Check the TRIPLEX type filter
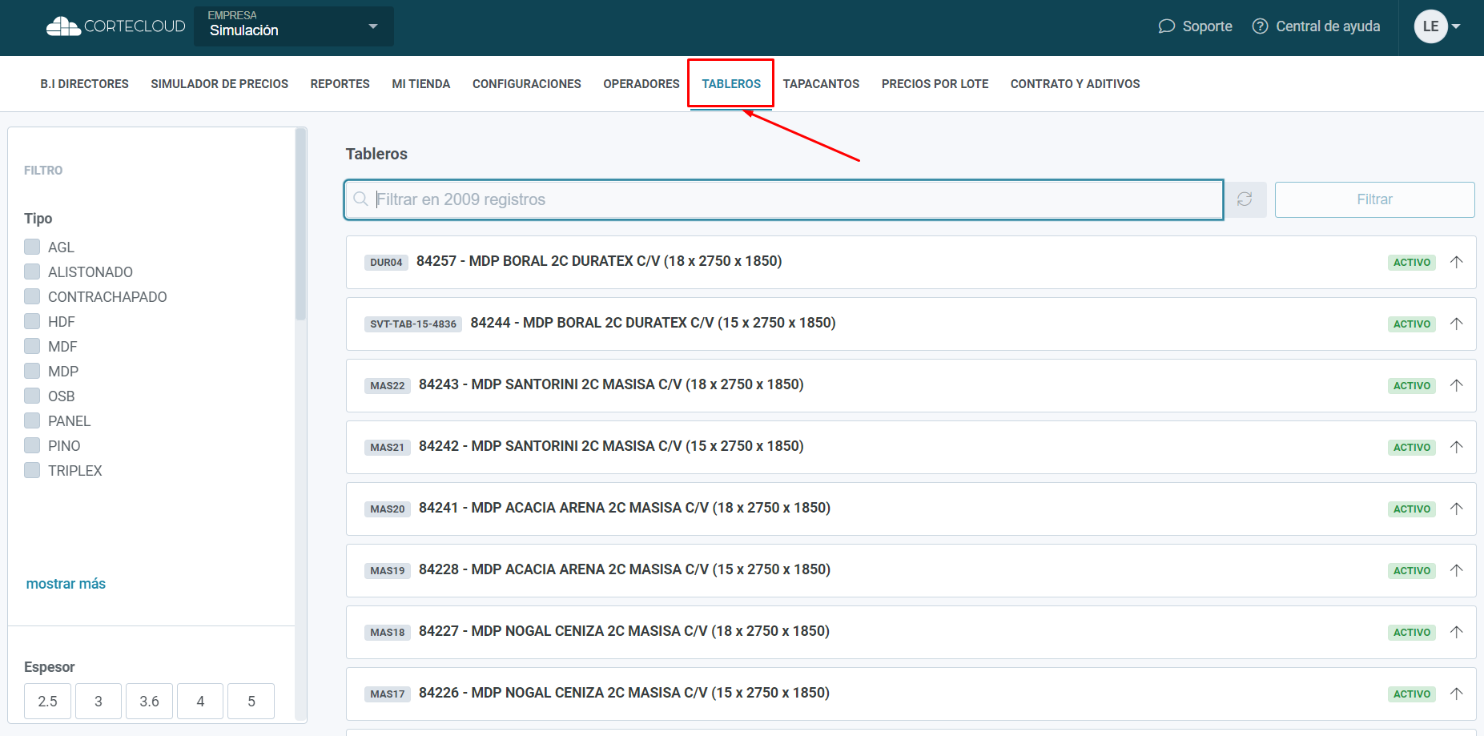 tap(32, 470)
